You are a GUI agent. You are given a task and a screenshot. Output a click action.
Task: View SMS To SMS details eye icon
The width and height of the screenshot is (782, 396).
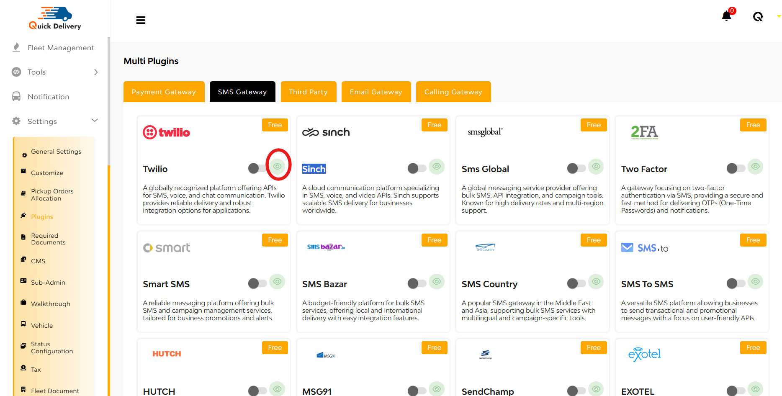pyautogui.click(x=756, y=282)
